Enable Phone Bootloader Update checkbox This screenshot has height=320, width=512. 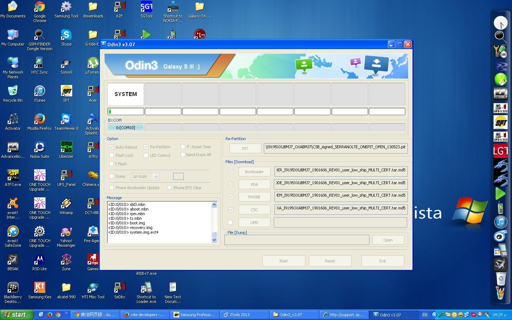coord(112,187)
